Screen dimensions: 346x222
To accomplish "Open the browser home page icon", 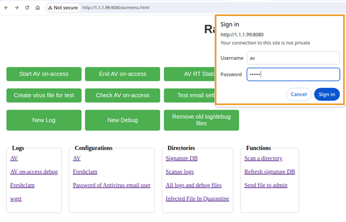I will coord(38,8).
